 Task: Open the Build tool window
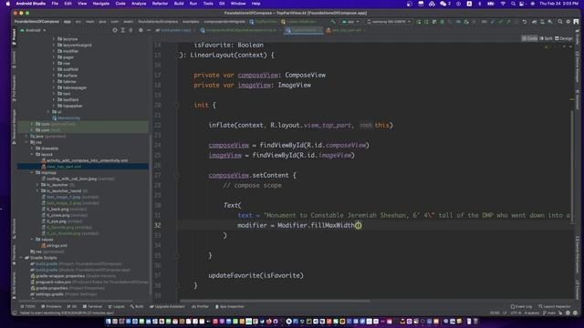[x=137, y=306]
